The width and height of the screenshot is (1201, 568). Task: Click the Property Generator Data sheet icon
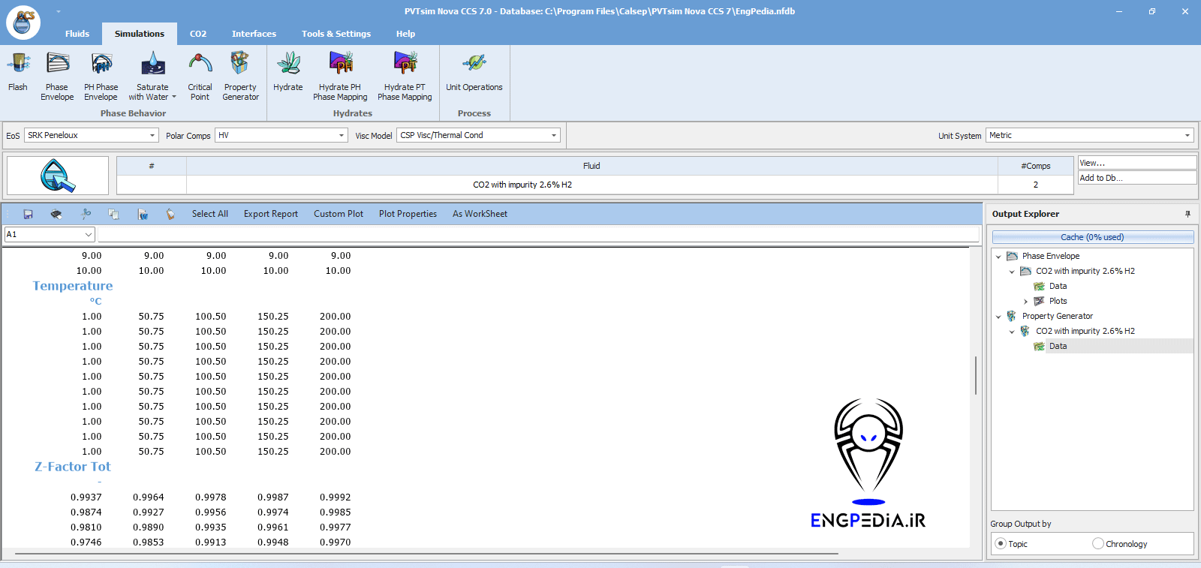1040,346
